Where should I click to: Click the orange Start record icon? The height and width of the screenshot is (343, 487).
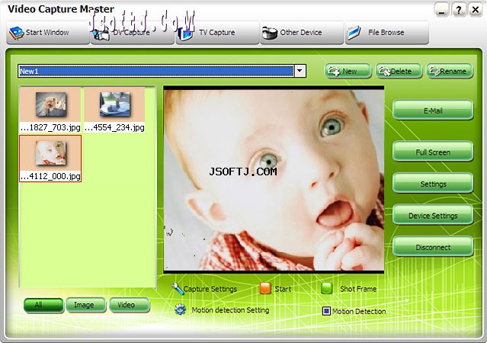tap(265, 288)
